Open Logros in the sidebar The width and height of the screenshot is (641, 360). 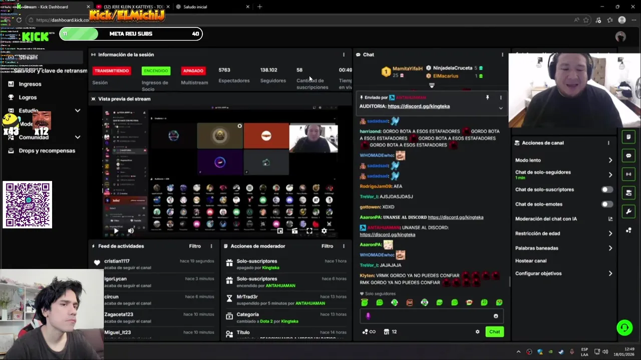click(x=28, y=97)
